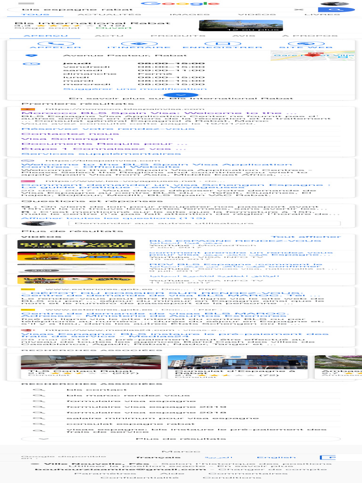Open the Produits tab
The image size is (362, 483).
(178, 36)
